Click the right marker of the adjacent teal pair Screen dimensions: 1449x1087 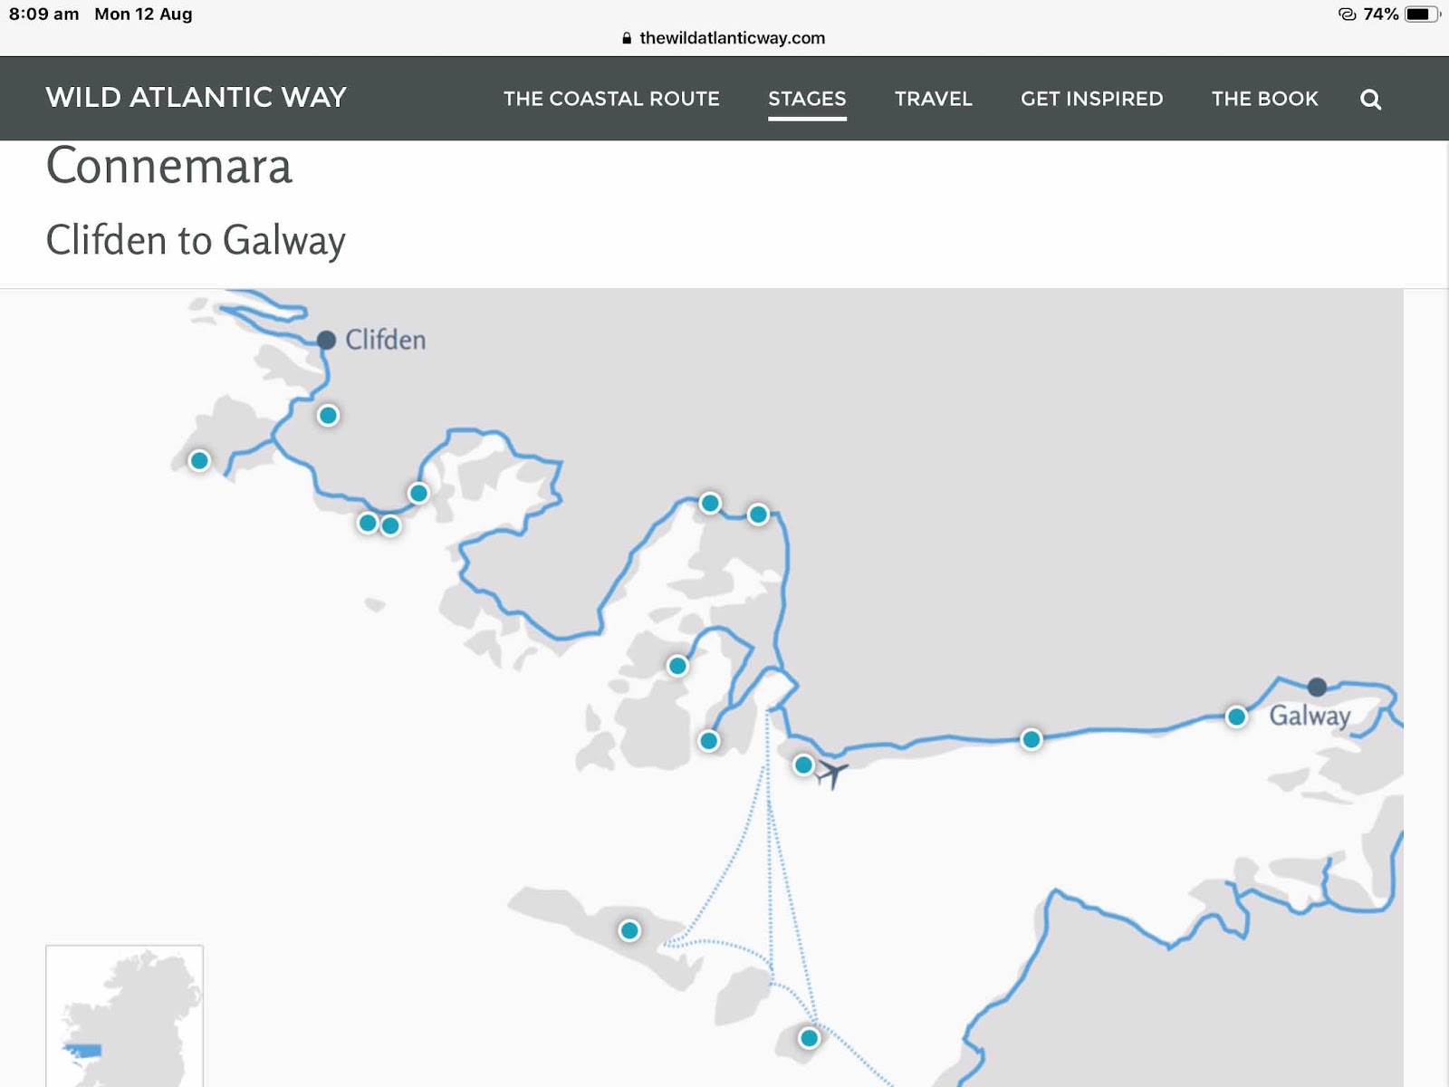pos(390,525)
